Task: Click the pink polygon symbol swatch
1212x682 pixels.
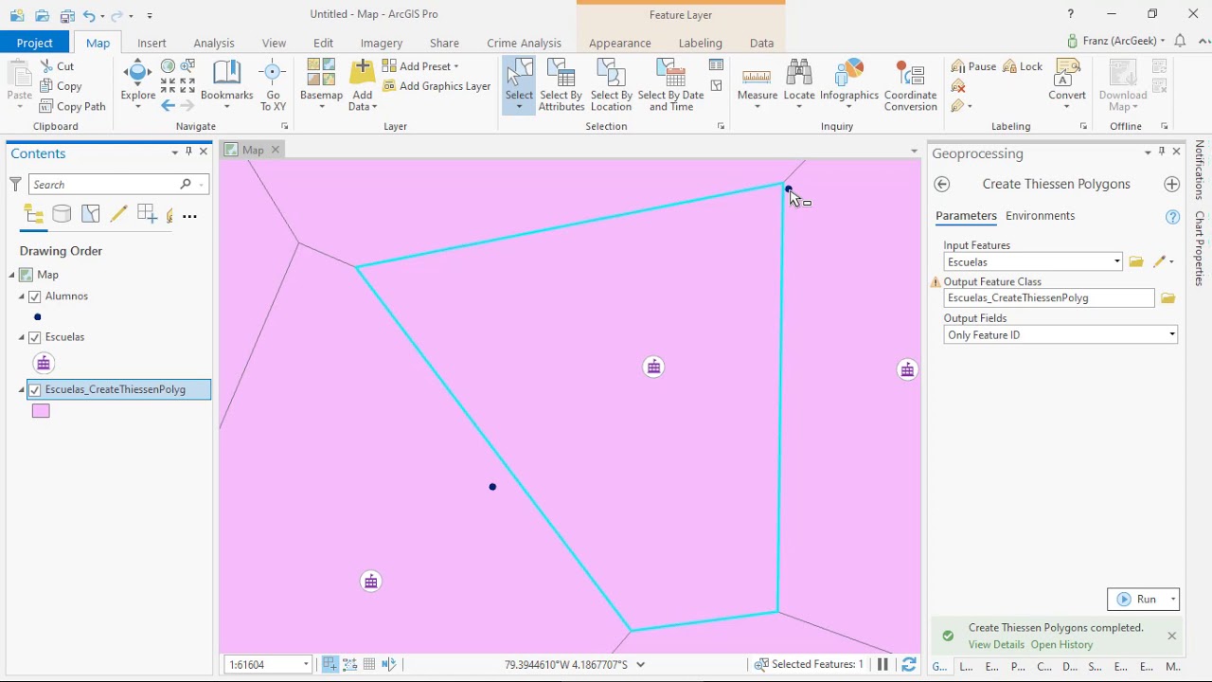Action: pos(41,411)
